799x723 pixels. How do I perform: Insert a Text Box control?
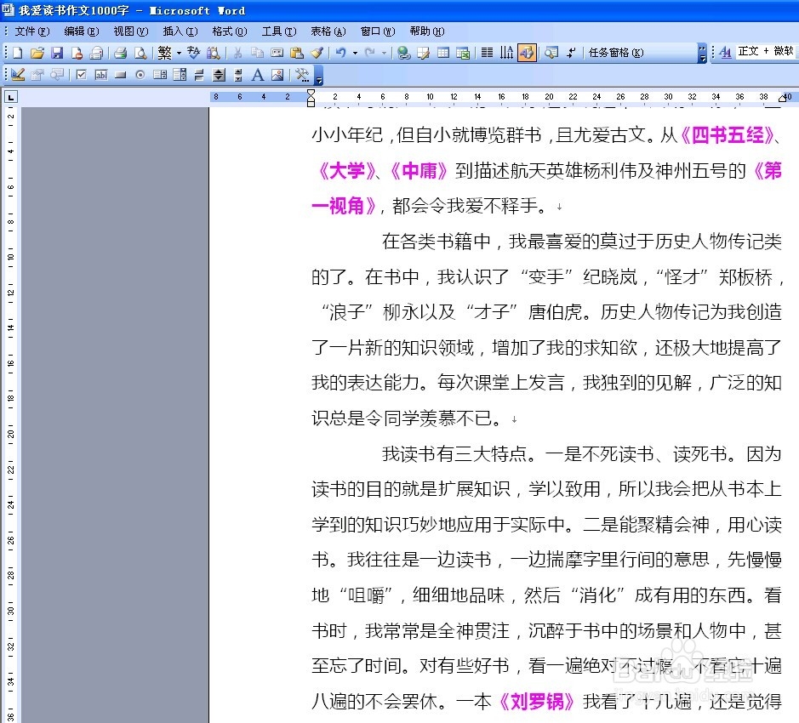click(x=101, y=75)
